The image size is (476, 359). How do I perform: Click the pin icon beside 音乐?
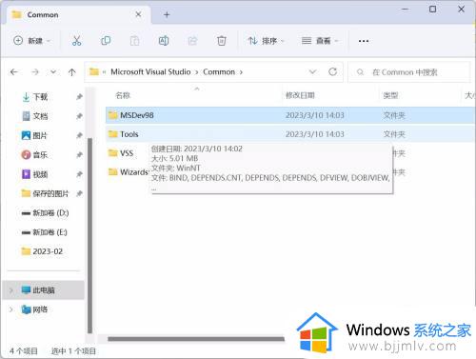(x=79, y=155)
